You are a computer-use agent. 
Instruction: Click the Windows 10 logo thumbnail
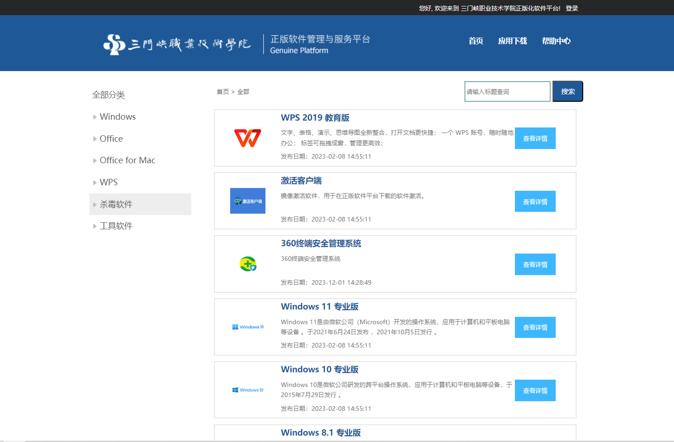coord(248,390)
